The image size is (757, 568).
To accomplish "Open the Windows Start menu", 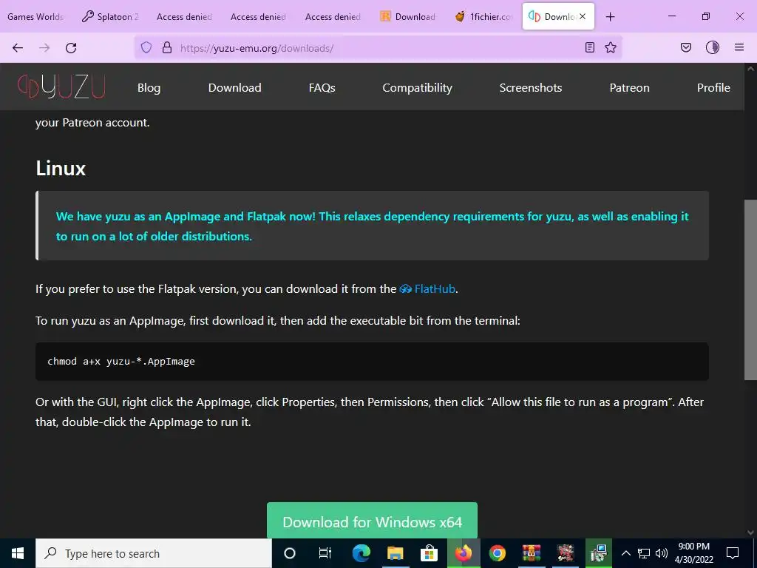I will (18, 553).
